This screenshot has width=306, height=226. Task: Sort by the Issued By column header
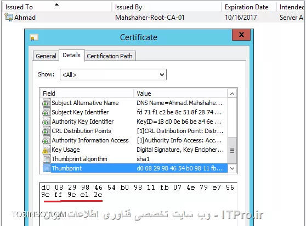[x=167, y=7]
